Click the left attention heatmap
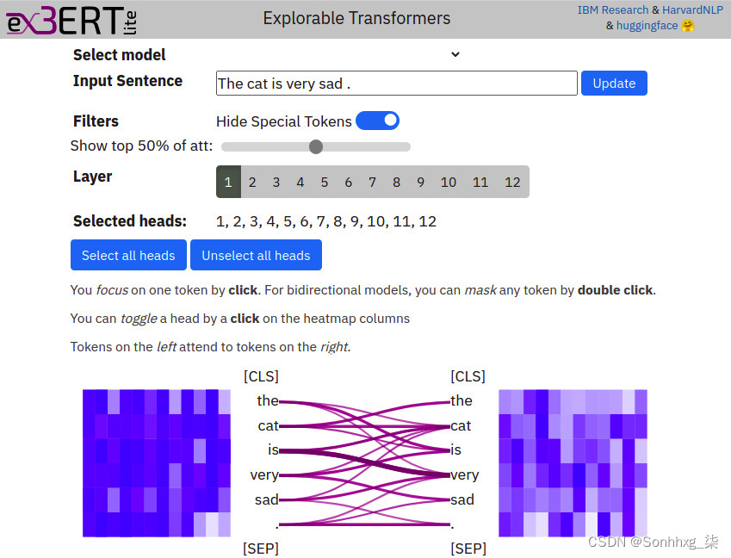This screenshot has height=558, width=731. (x=157, y=463)
